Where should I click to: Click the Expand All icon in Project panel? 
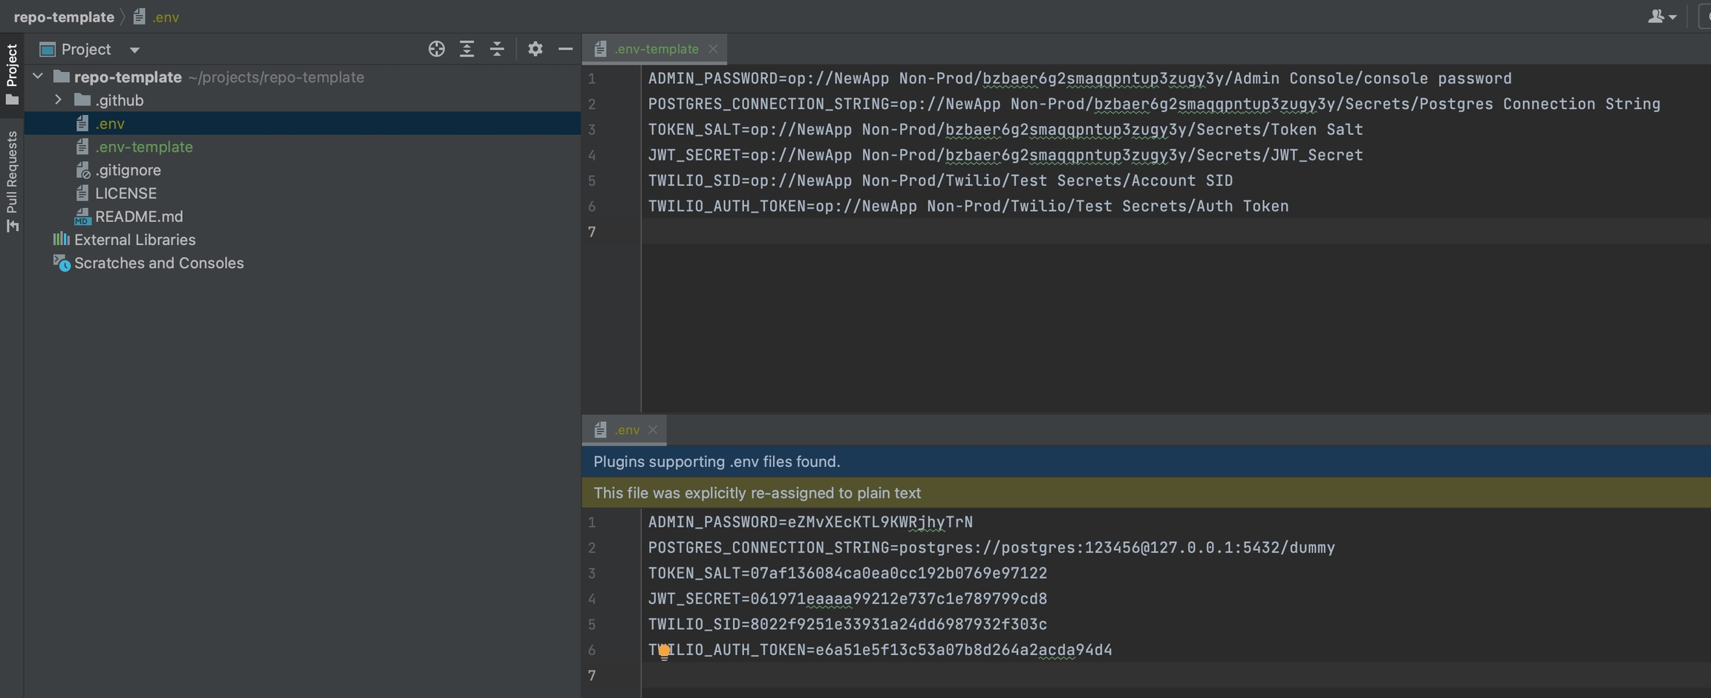[466, 49]
